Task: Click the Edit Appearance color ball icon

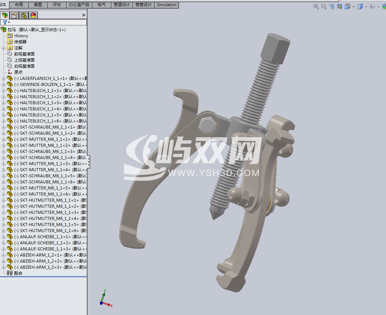Action: pyautogui.click(x=384, y=6)
